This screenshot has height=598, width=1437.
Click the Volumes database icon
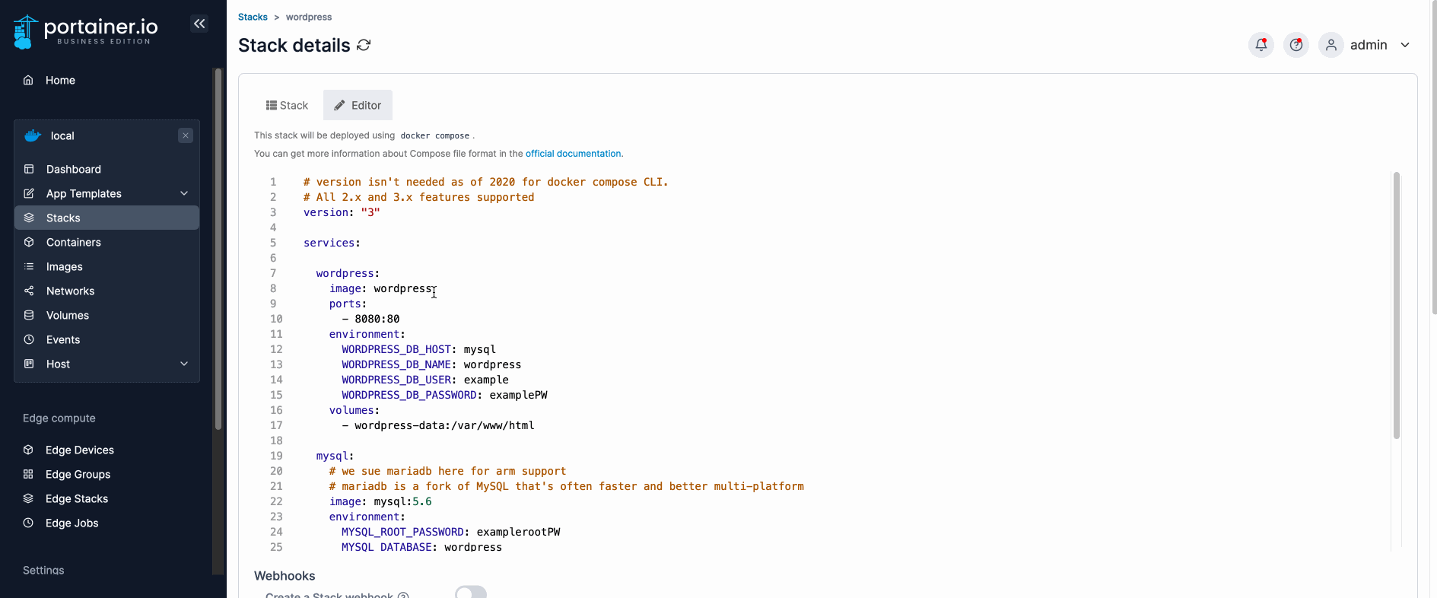pos(29,315)
